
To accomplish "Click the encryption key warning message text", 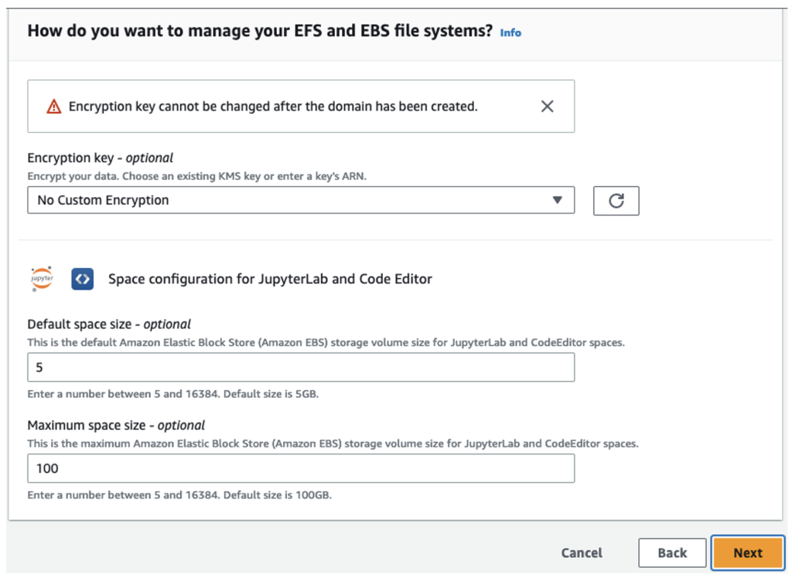I will [x=273, y=107].
